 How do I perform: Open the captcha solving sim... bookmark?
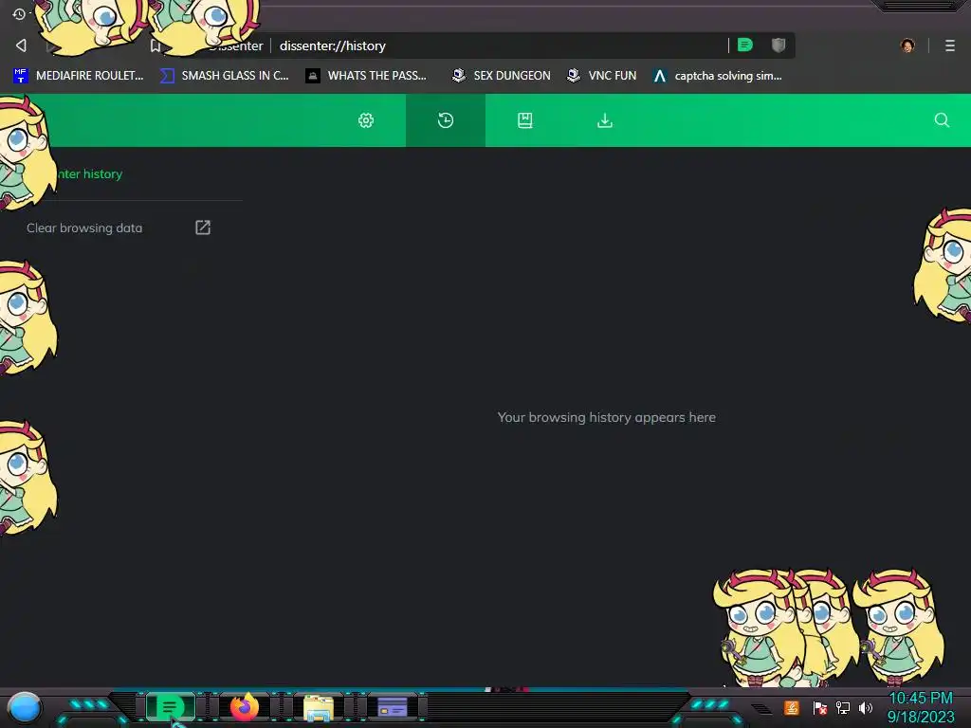pos(717,76)
